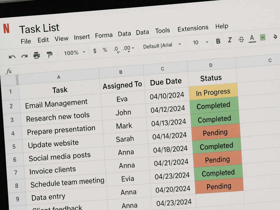Click the Assigned To header cell
The image size is (280, 210).
(122, 85)
